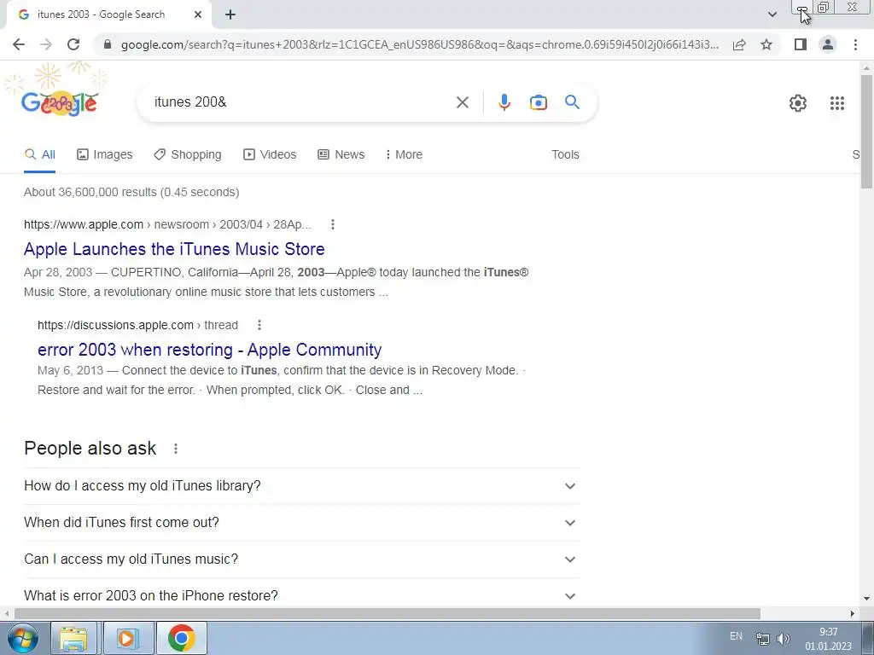Open Chrome side panel icon

(801, 44)
